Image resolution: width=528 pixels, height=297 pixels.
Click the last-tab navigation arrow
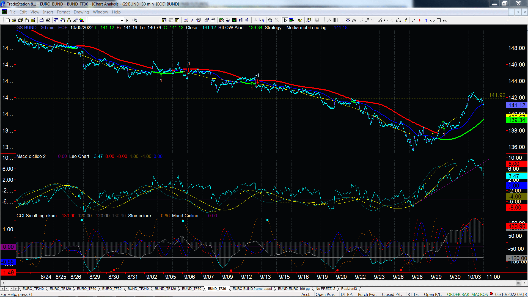click(16, 289)
